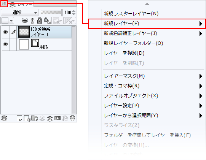Click the delete layer trash icon

(x=72, y=118)
